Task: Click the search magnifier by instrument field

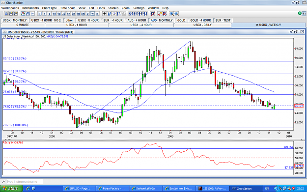Action: click(3, 182)
